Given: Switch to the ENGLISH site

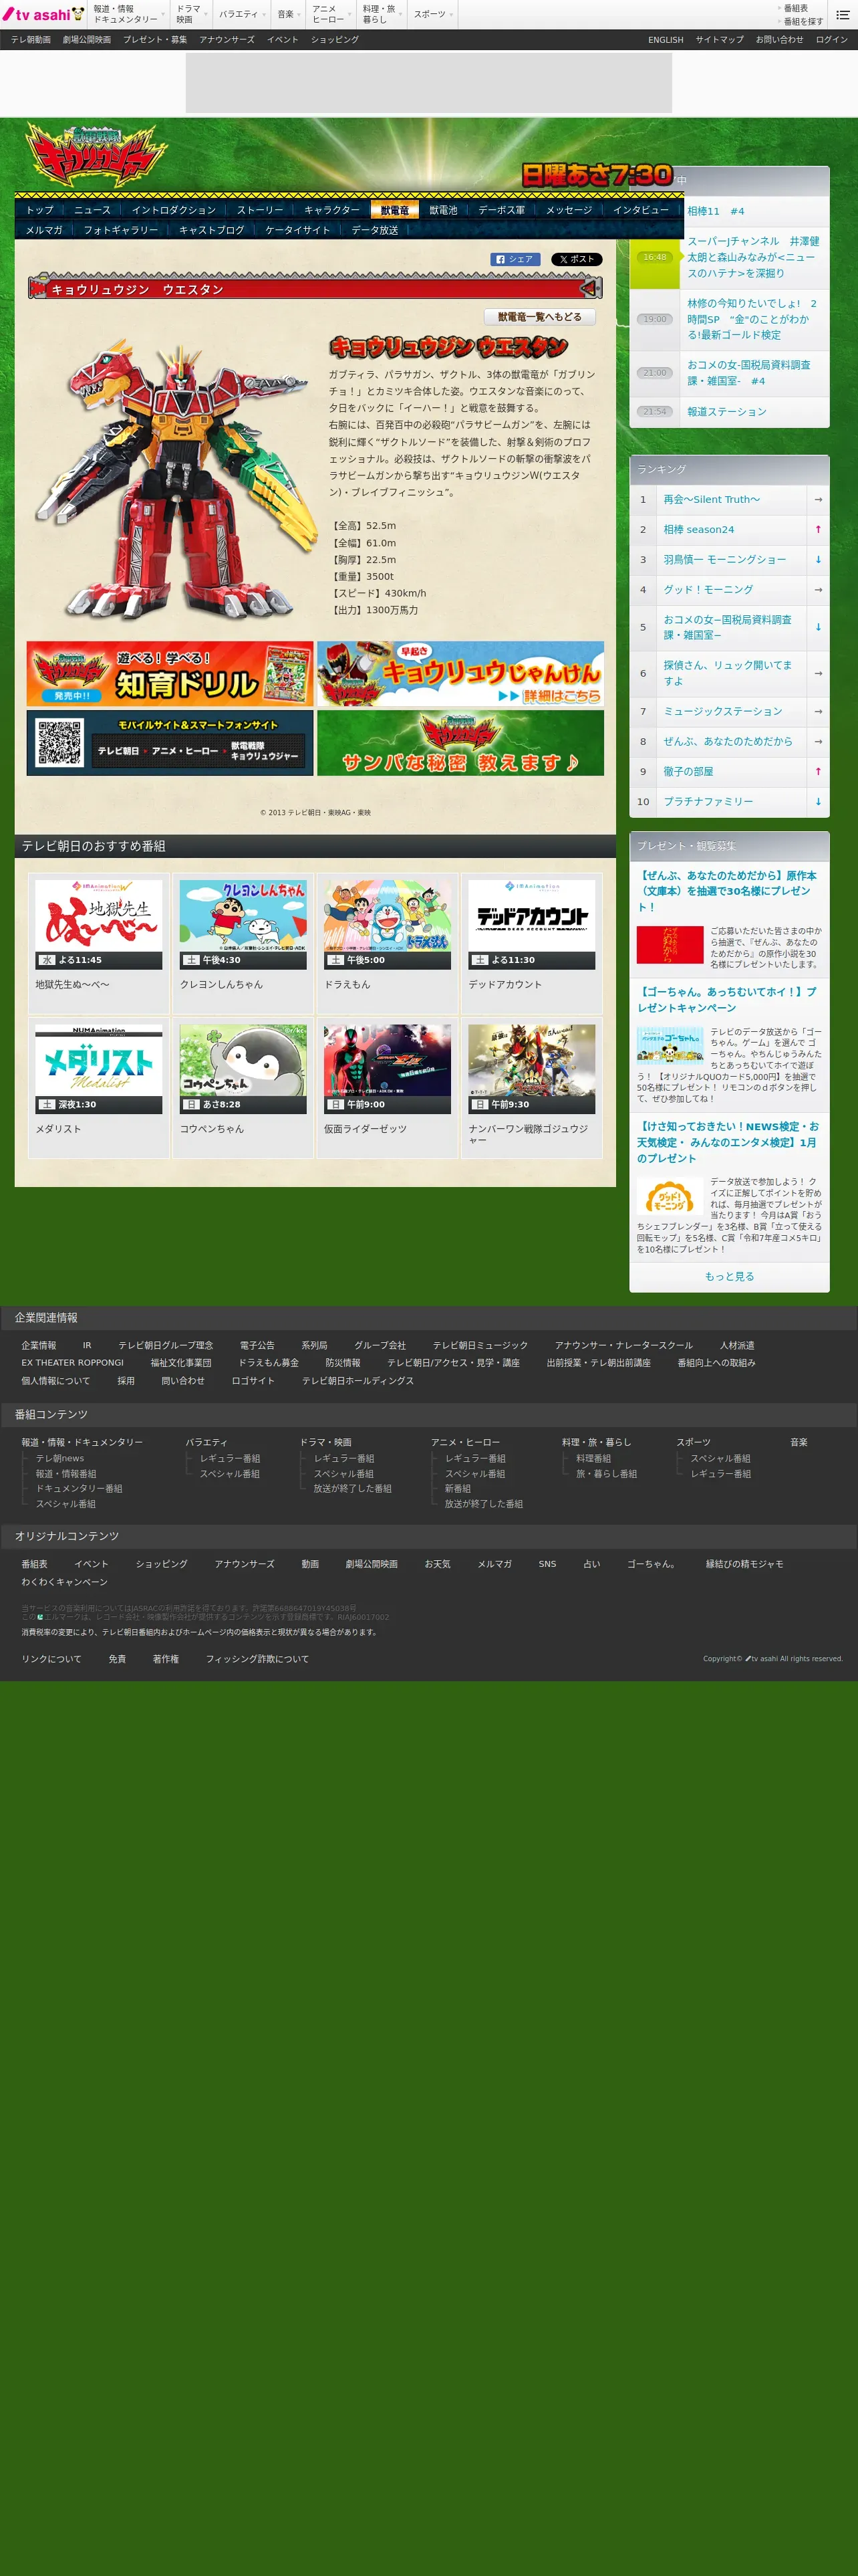Looking at the screenshot, I should tap(666, 40).
